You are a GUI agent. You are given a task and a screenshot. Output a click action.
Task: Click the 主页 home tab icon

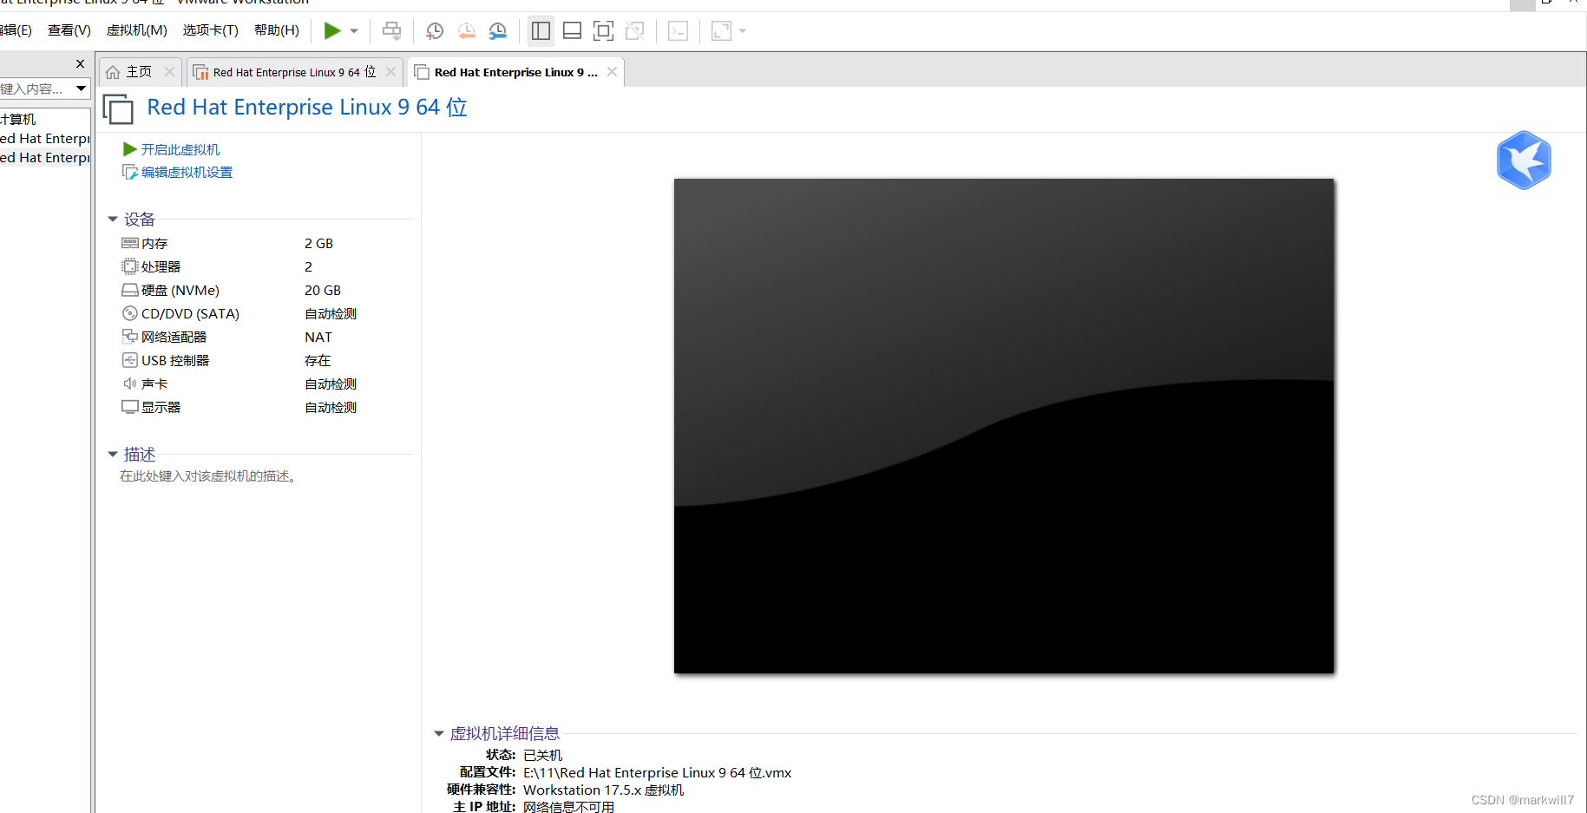click(x=113, y=72)
